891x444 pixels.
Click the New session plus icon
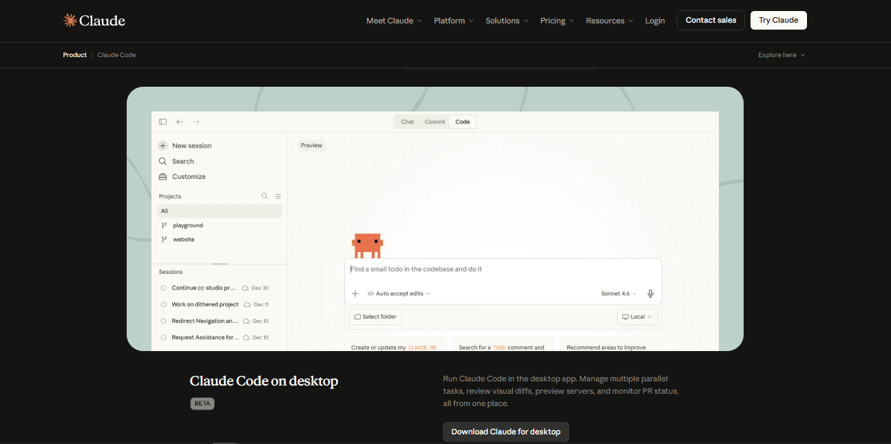(163, 146)
